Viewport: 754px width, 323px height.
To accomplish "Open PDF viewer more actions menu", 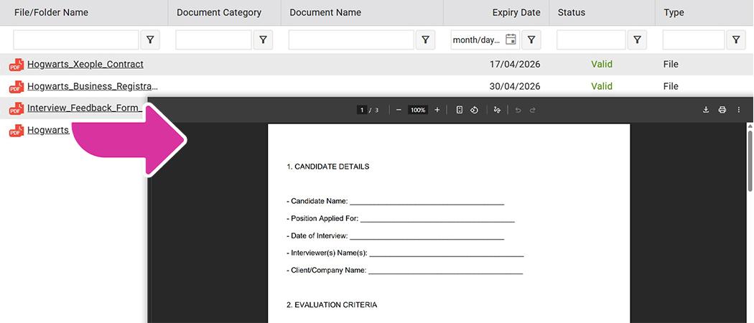I will tap(739, 110).
